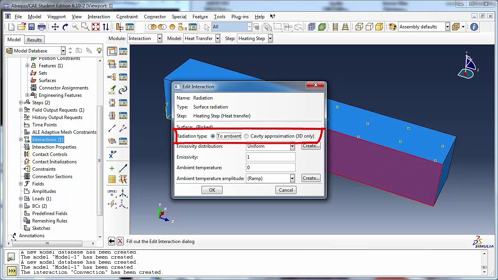Click Create next to Ambient temperature amplitude
This screenshot has height=280, width=498.
click(x=311, y=178)
